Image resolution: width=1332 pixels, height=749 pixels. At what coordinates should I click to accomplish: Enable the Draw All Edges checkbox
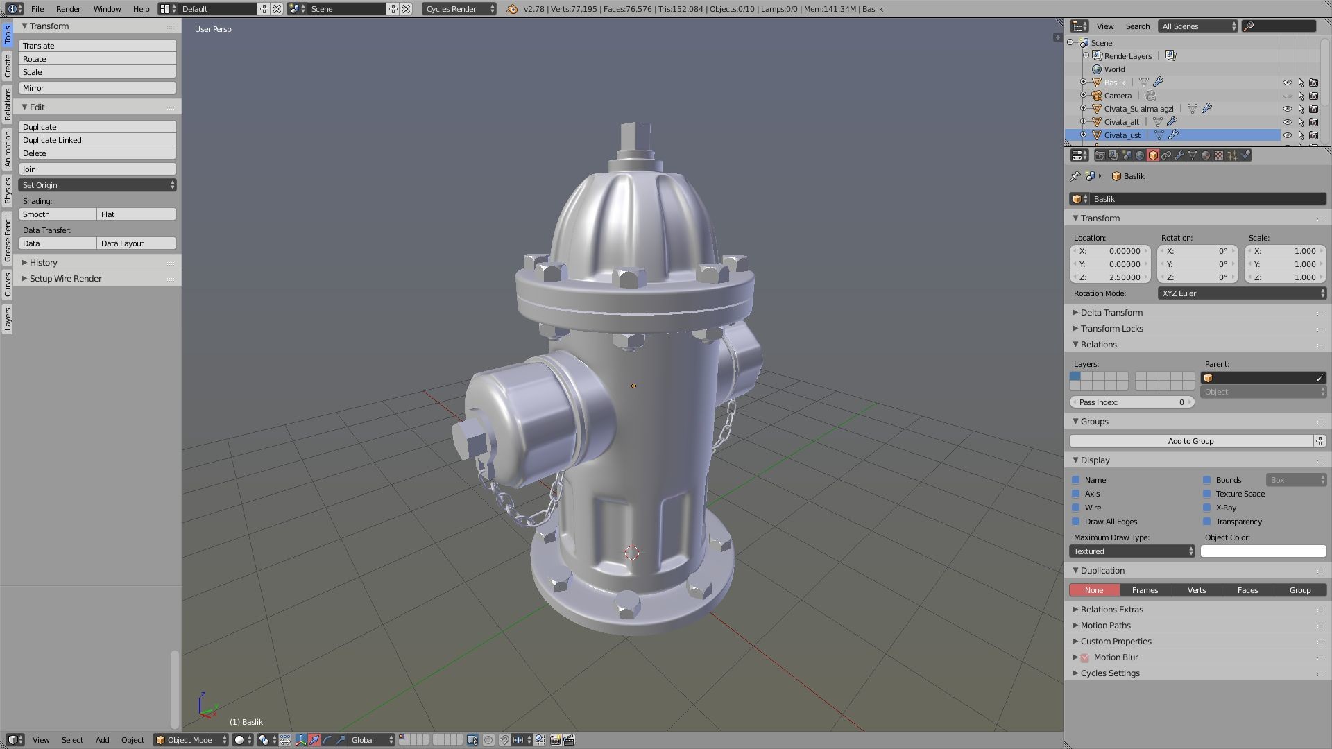pyautogui.click(x=1076, y=522)
